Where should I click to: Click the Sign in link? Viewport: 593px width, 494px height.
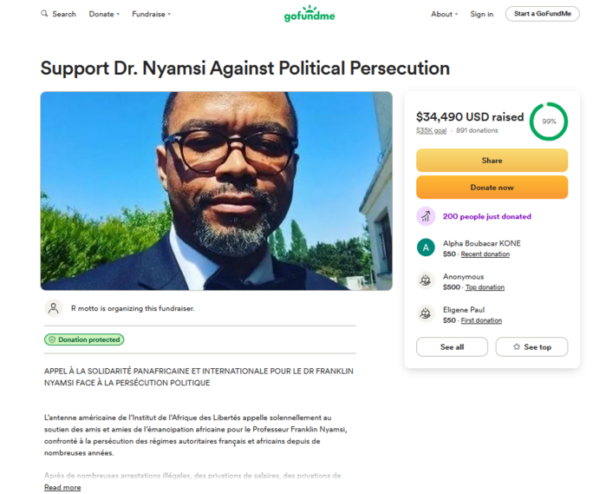pos(481,14)
